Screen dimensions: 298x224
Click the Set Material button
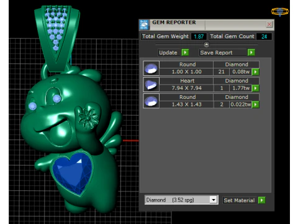(x=240, y=200)
